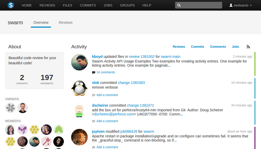Click the comment bubble icon in dscheirer's entry

point(94,121)
